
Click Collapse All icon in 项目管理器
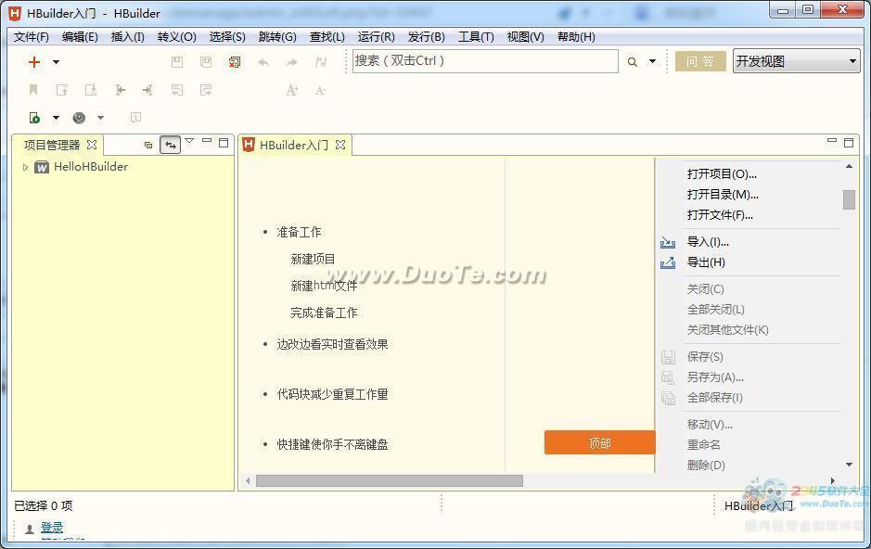click(x=148, y=145)
